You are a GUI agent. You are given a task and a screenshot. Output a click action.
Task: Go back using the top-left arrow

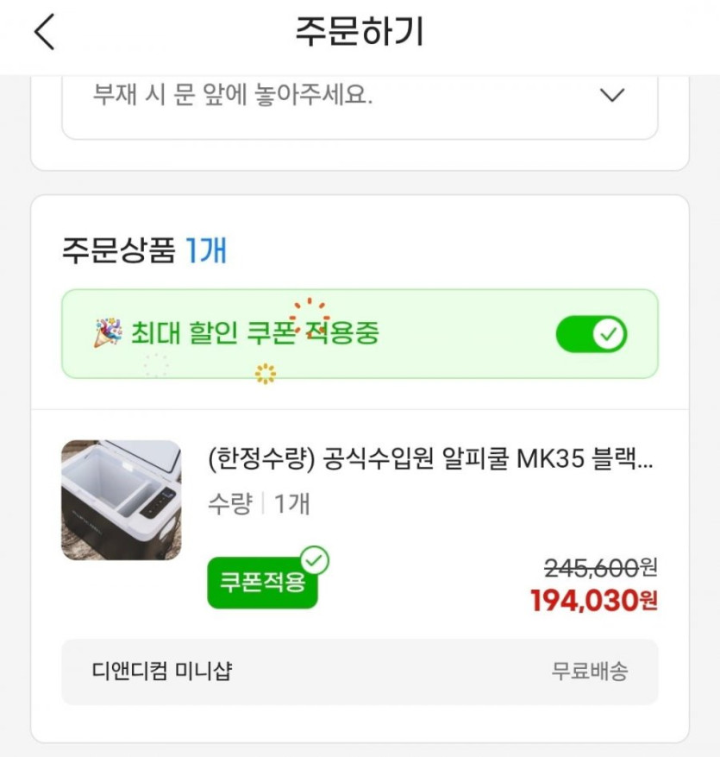point(45,33)
